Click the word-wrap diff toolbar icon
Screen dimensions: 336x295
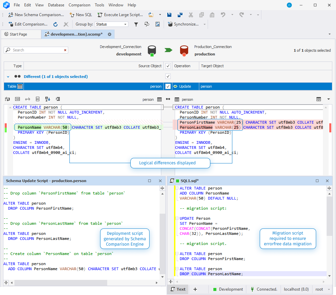(7, 99)
